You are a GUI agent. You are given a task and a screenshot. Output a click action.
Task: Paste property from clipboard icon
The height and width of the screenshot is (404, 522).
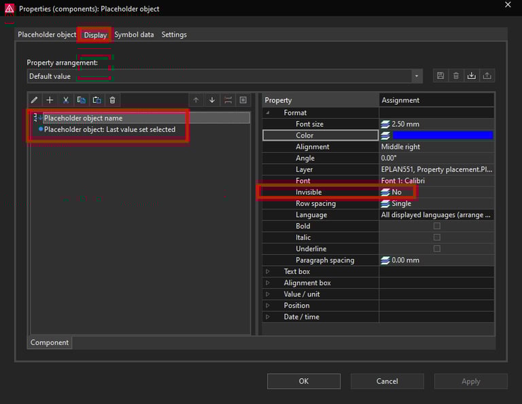[x=97, y=100]
